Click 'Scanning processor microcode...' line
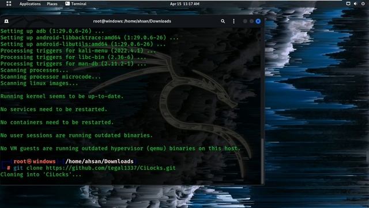The width and height of the screenshot is (369, 208). (51, 77)
